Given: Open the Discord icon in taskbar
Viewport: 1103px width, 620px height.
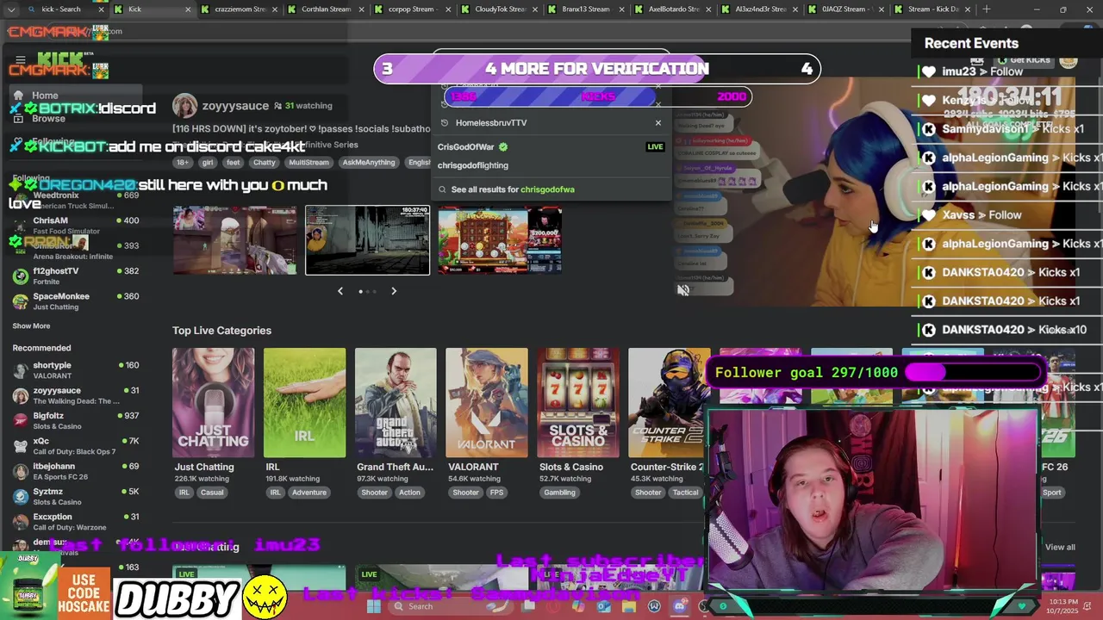Looking at the screenshot, I should 679,606.
